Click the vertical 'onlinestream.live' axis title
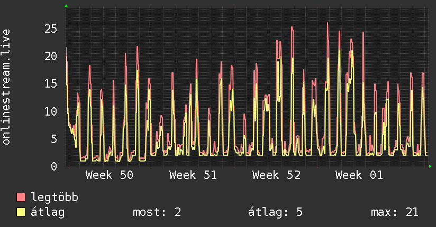The width and height of the screenshot is (436, 227). [x=6, y=87]
